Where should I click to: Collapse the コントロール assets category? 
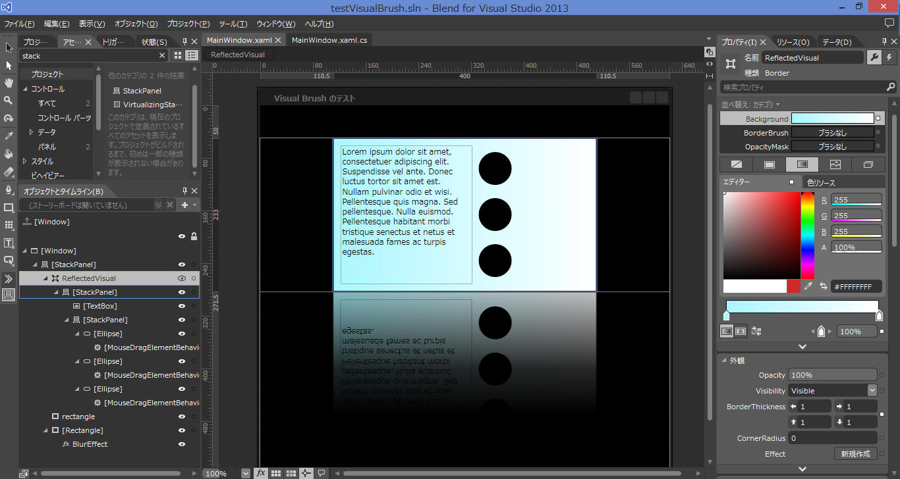24,89
